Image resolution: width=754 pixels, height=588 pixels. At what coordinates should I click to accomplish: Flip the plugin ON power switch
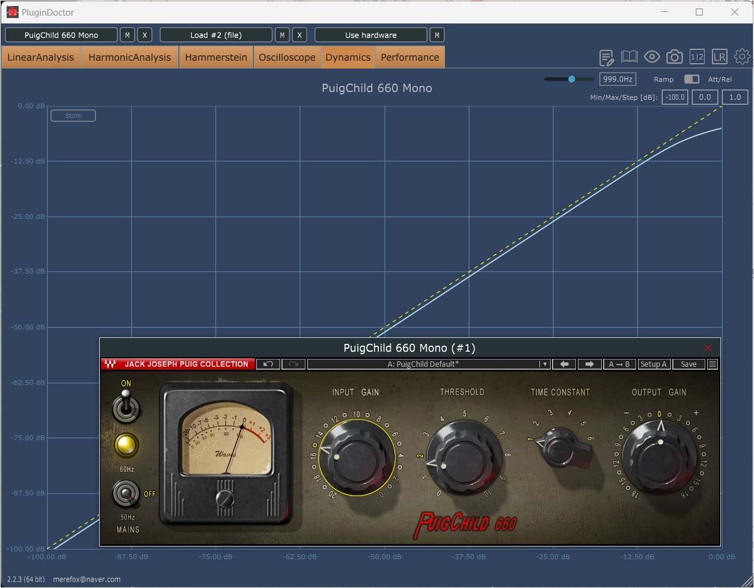click(x=126, y=405)
